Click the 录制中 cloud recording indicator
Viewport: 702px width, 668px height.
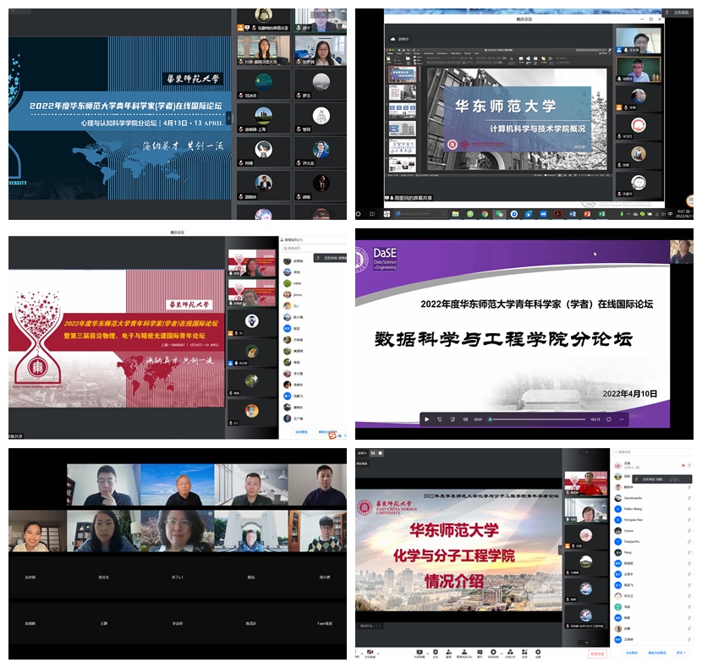point(400,39)
